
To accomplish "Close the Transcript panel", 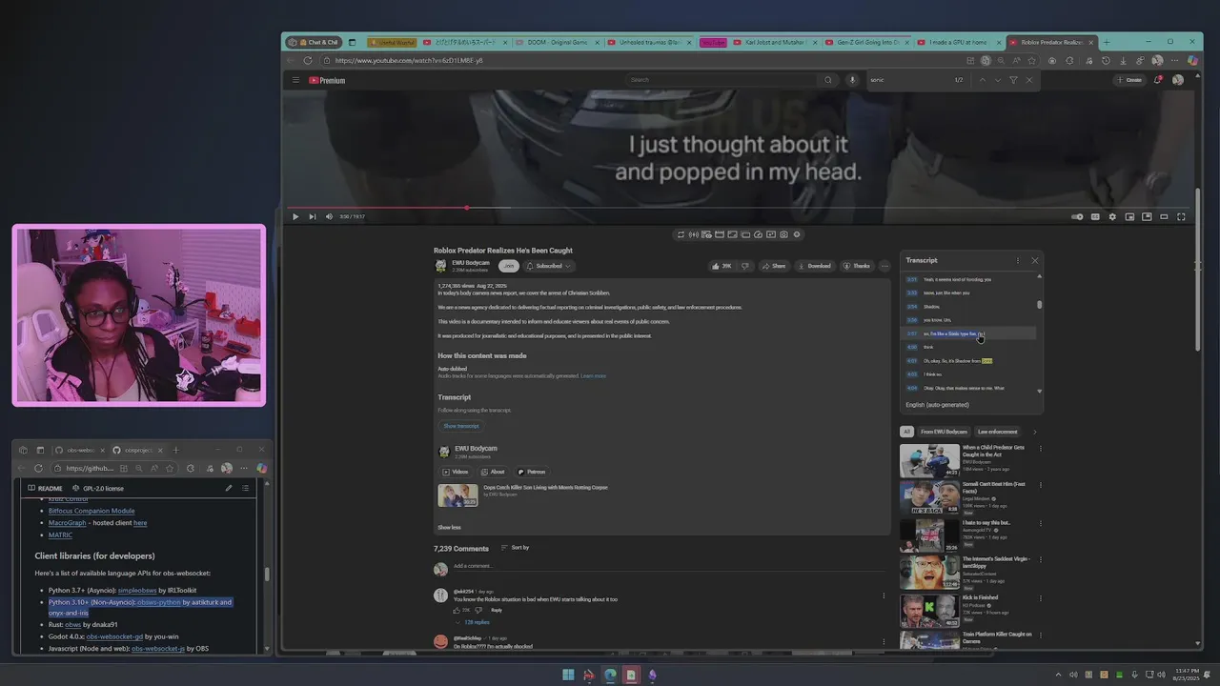I will click(x=1035, y=260).
